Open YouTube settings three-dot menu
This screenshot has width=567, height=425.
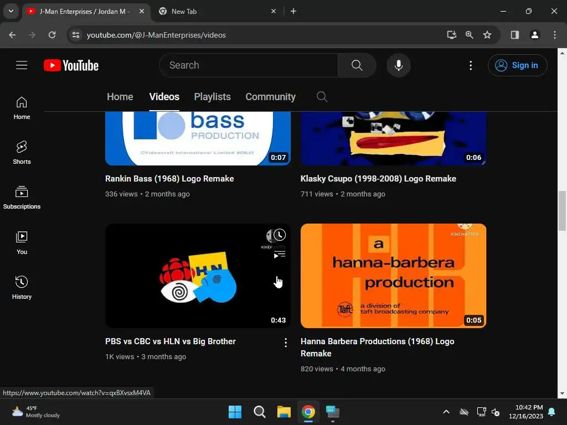click(x=471, y=65)
